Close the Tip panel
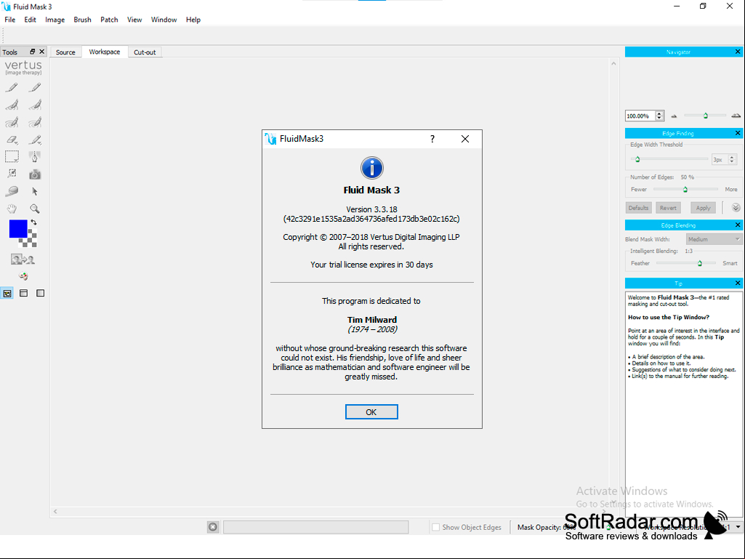Viewport: 745px width, 559px height. pos(738,283)
